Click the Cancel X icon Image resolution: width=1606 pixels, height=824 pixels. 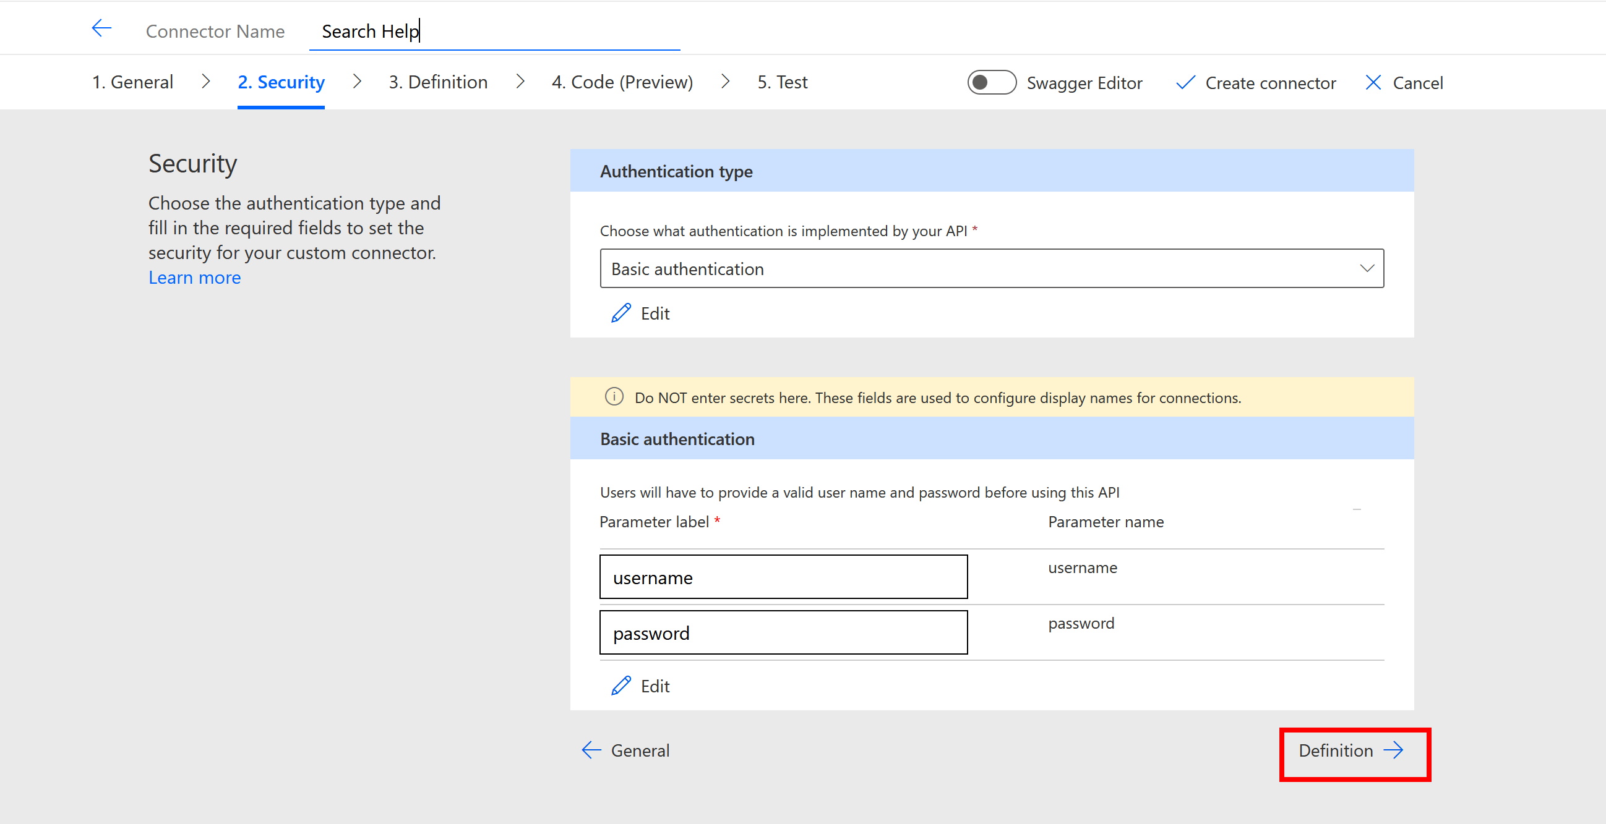point(1373,83)
